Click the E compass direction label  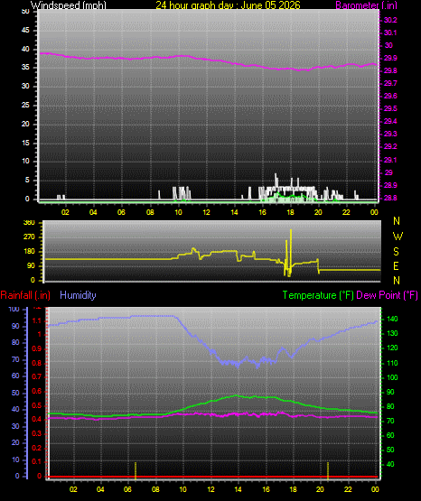(396, 265)
